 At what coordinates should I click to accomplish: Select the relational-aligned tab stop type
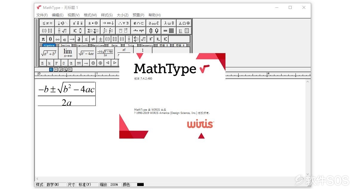pyautogui.click(x=65, y=70)
